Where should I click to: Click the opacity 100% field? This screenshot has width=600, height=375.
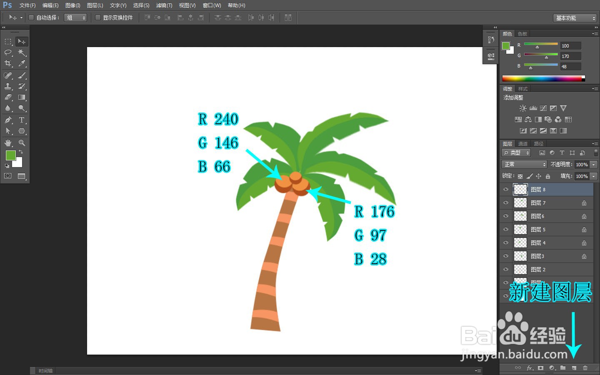point(582,165)
